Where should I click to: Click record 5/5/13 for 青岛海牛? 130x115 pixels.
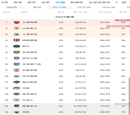click(80, 94)
